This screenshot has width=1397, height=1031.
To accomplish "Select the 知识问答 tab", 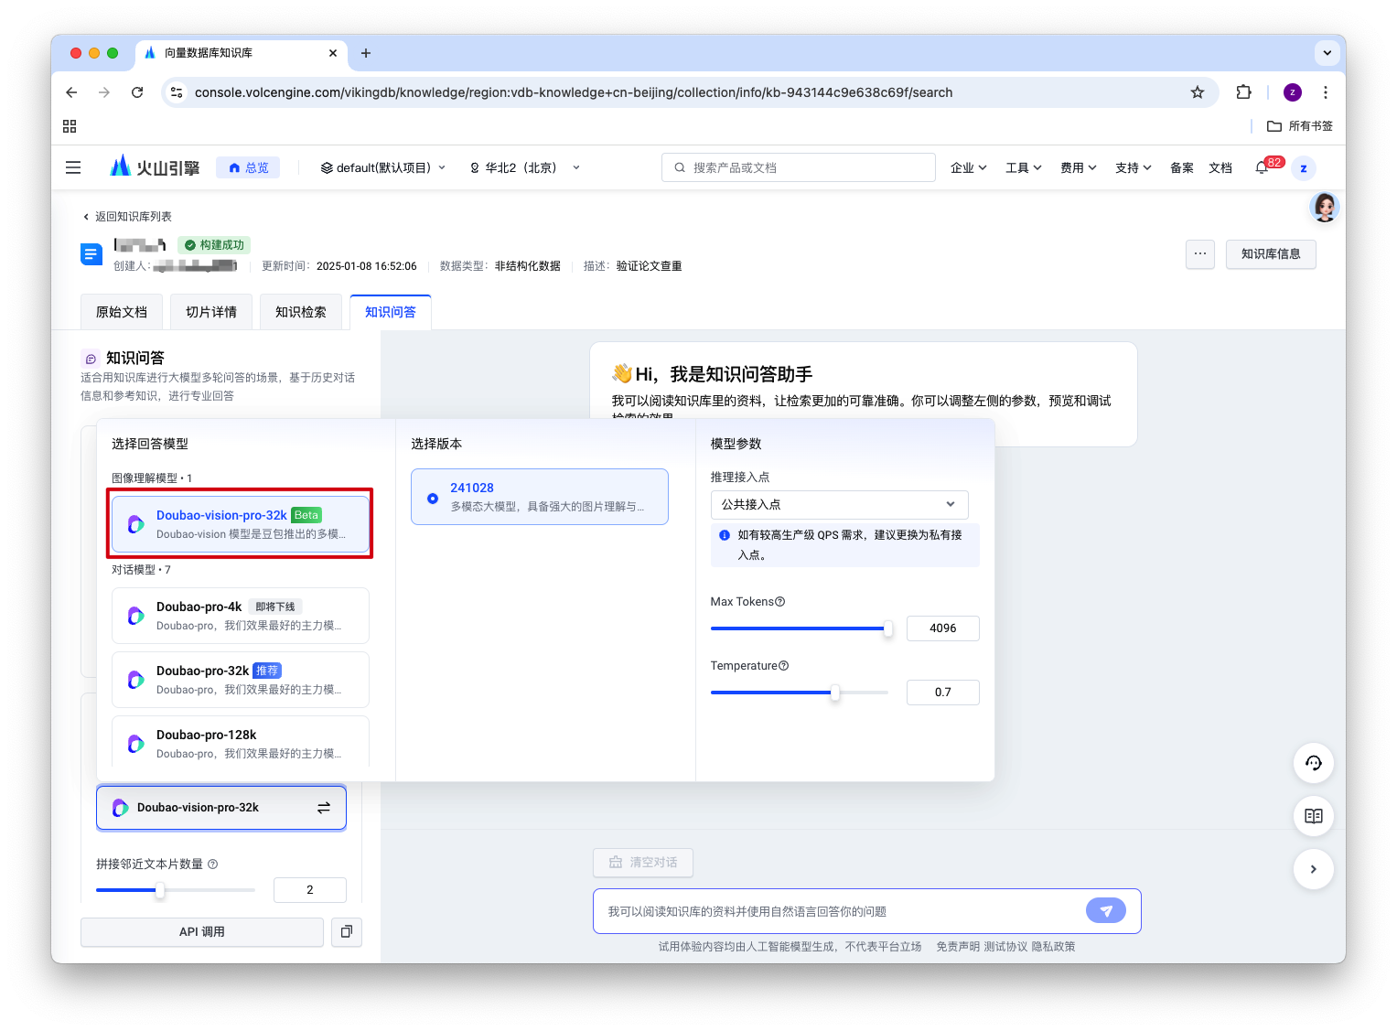I will 391,312.
